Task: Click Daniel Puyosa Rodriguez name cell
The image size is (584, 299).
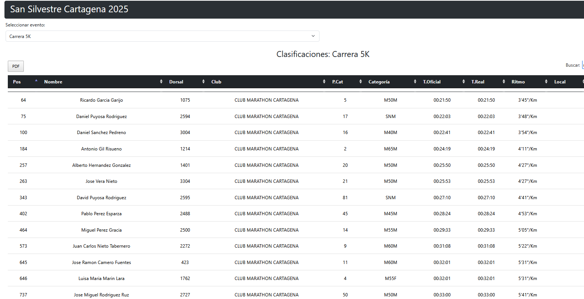Action: (101, 117)
